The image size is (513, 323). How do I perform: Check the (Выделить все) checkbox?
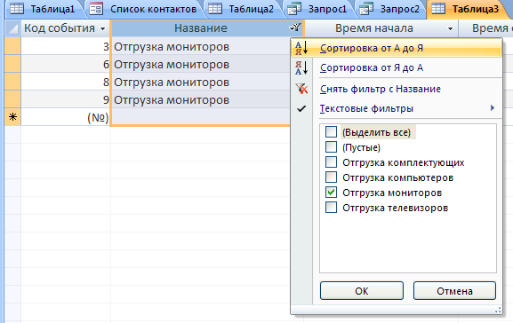coord(331,132)
